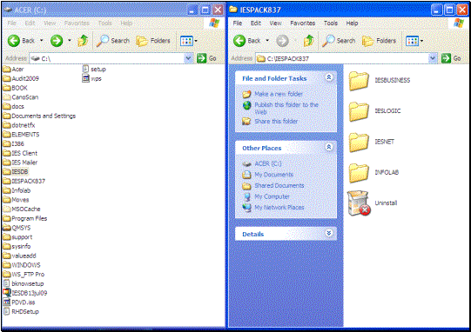Collapse the Other Places panel

329,147
